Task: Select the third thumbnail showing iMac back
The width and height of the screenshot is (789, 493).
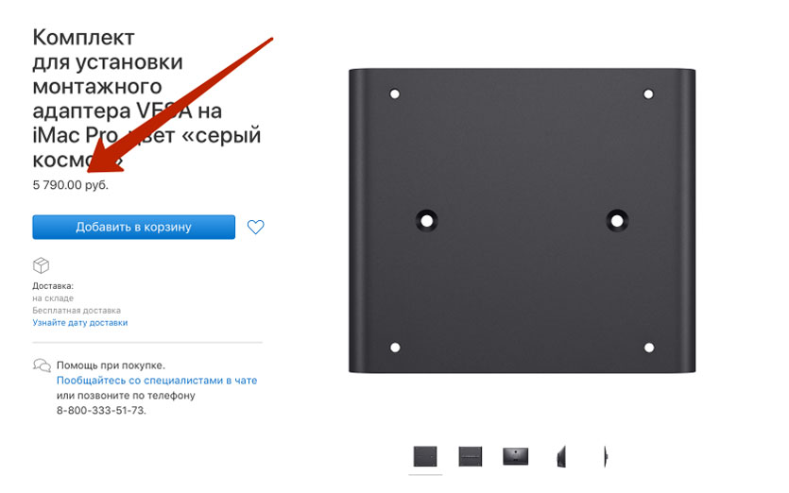Action: tap(516, 457)
